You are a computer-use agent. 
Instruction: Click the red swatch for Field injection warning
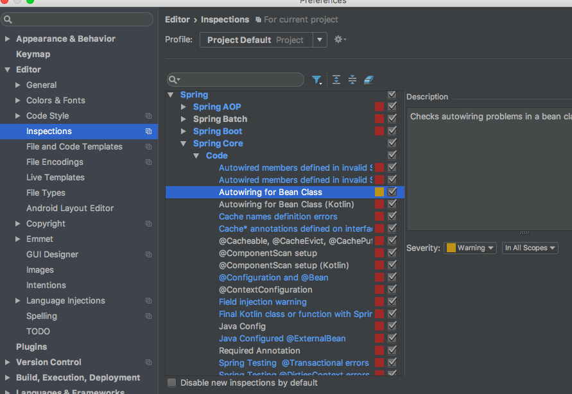[x=379, y=302]
